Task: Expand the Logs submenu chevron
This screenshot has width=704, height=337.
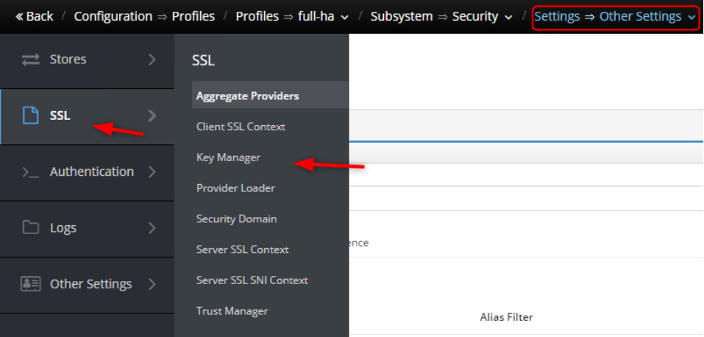Action: pos(152,228)
